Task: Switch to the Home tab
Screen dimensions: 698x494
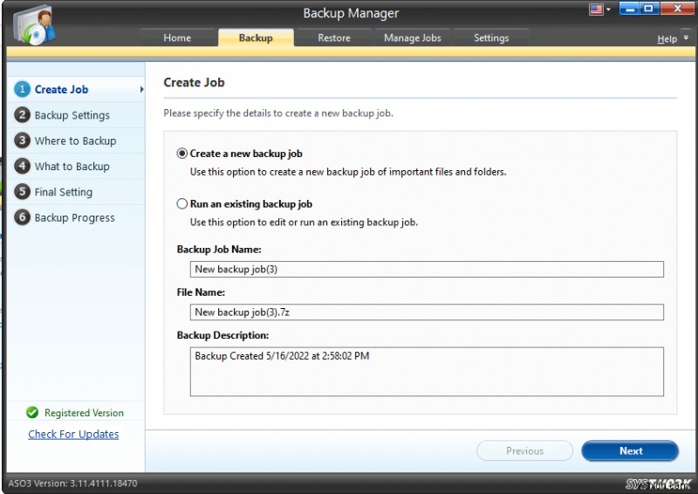Action: point(177,38)
